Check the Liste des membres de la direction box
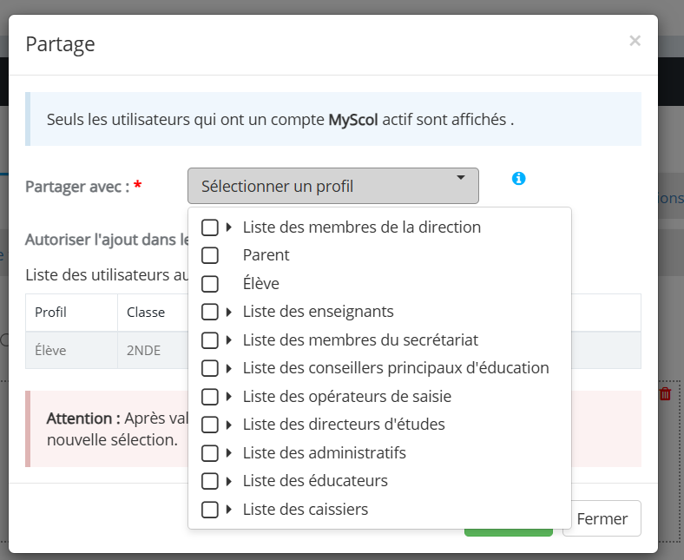The image size is (684, 560). [x=210, y=227]
